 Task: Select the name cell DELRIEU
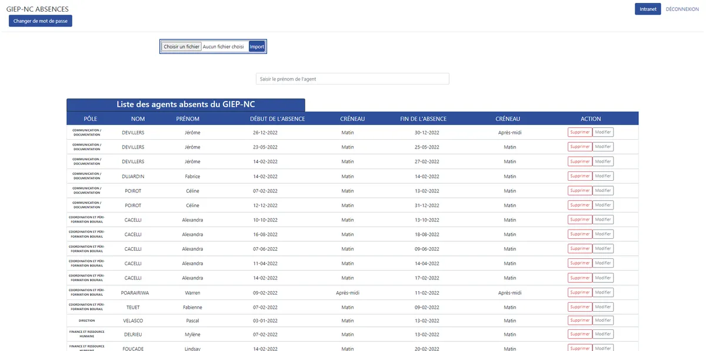[133, 334]
